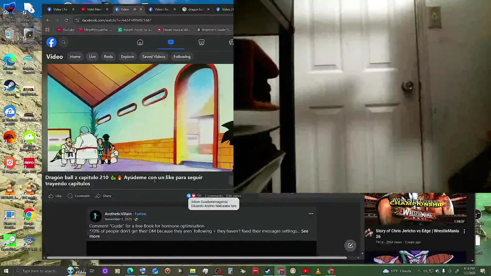Open AestheticVillain profile name
This screenshot has height=276, width=491.
[118, 214]
